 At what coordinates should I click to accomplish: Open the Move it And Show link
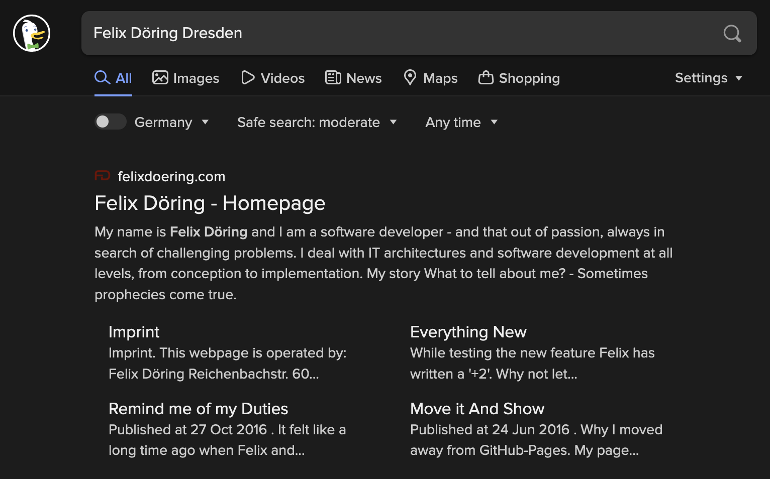click(x=477, y=409)
